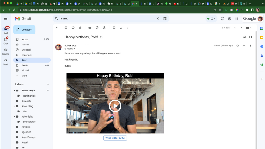Open Gmail Support help icon
Viewport: 265px width, 149px height.
(223, 18)
